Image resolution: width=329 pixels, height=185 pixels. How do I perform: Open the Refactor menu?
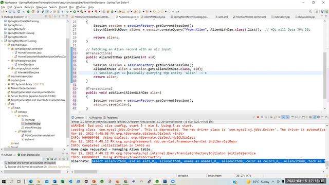click(29, 7)
